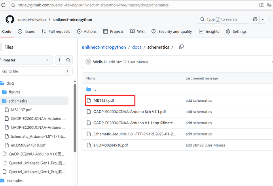Open commit 'add stm32 User Manua' link

[128, 62]
